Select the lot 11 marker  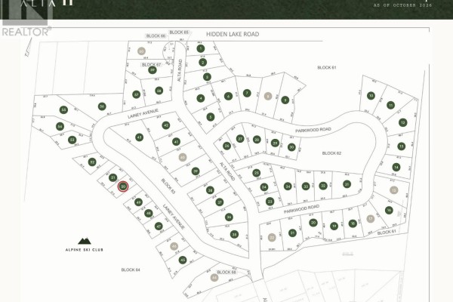pyautogui.click(x=390, y=105)
